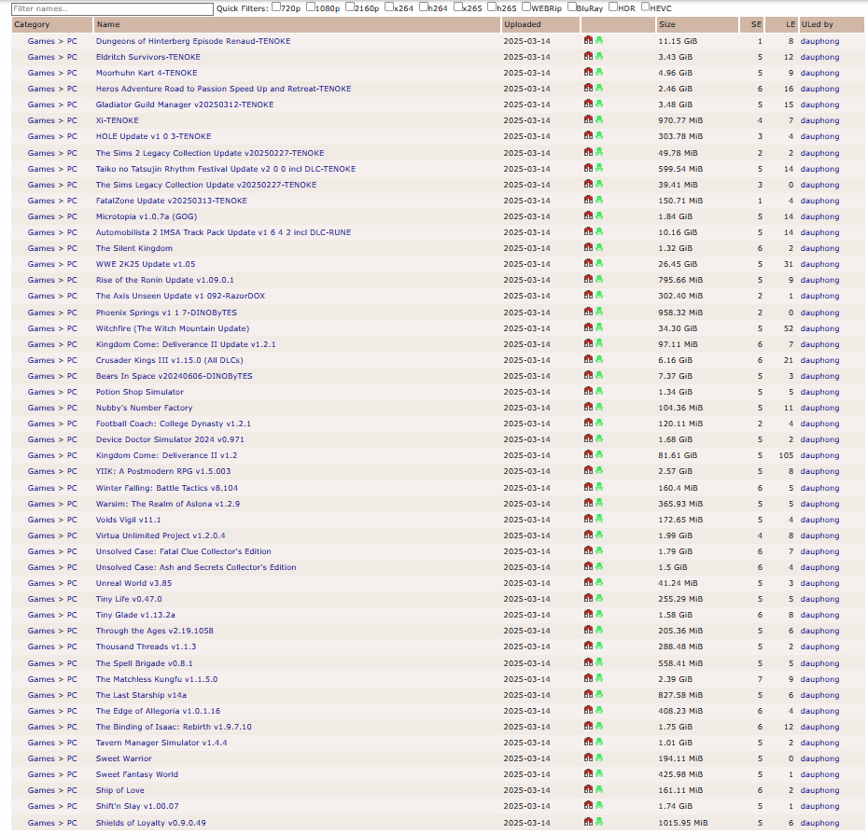This screenshot has width=868, height=834.
Task: Click green skull icon for Eldritch Survivors-TENOKE
Action: click(599, 57)
